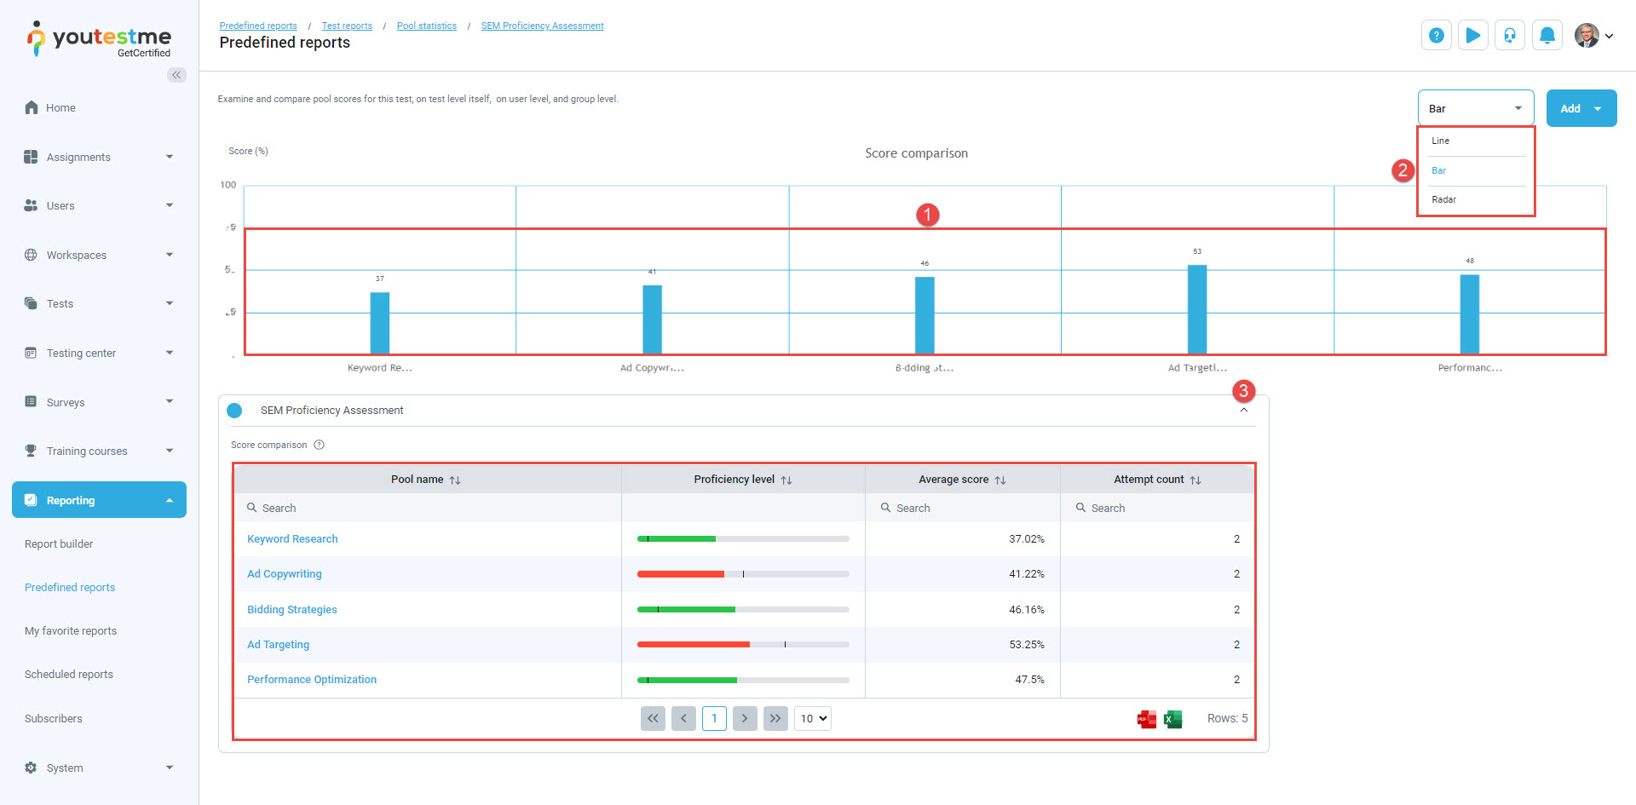
Task: Select Line chart type option
Action: coord(1440,141)
